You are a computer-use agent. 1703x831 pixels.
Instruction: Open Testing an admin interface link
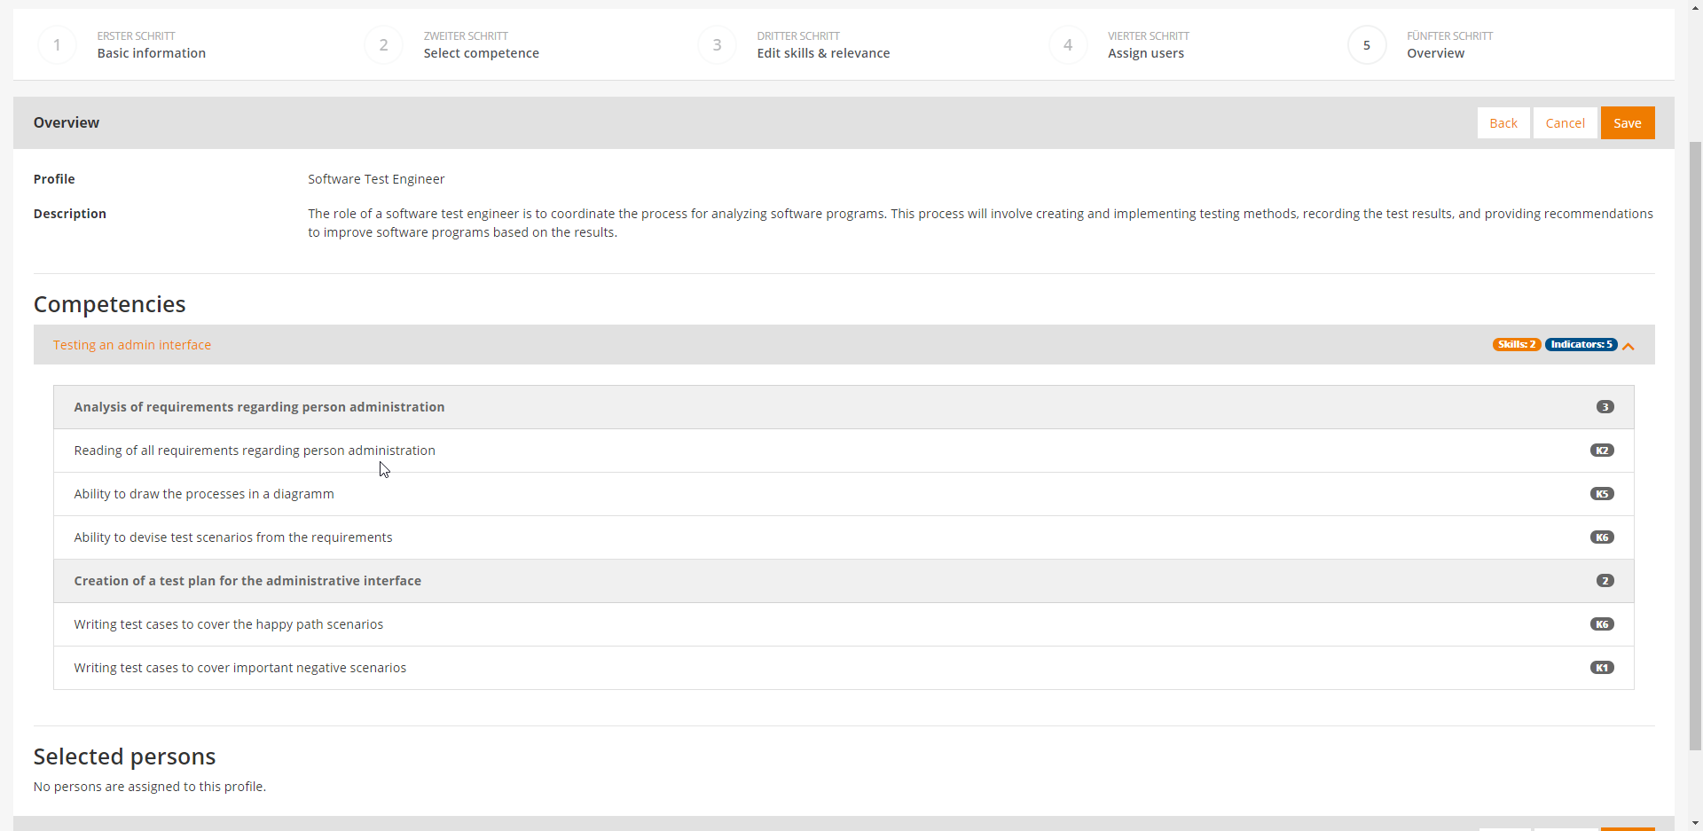click(132, 345)
